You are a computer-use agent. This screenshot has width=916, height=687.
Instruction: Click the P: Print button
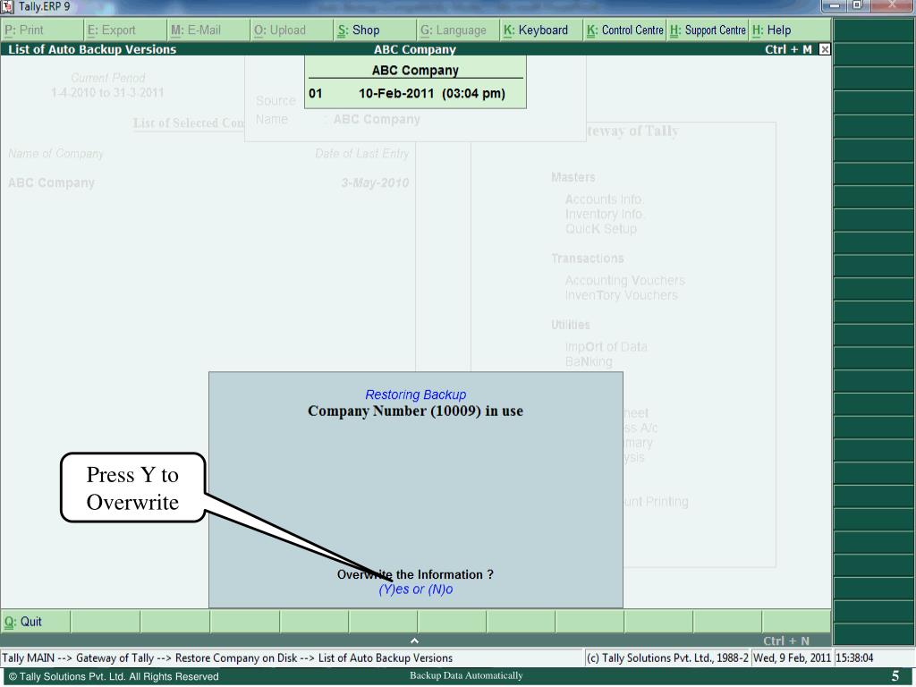point(41,30)
